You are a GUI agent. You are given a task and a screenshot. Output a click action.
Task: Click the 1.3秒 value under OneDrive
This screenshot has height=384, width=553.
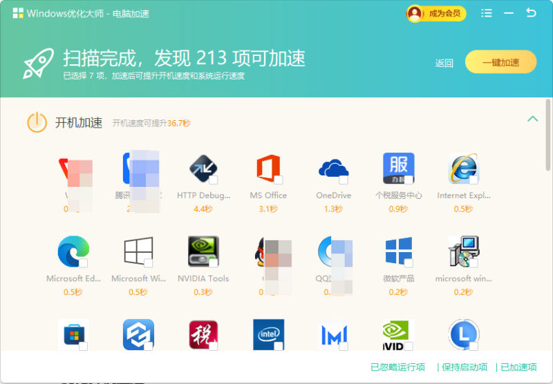[x=333, y=209]
